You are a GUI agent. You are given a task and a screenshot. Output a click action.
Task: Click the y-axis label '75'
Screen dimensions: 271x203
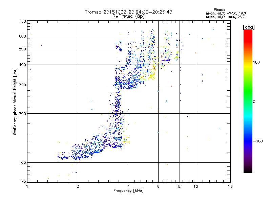tap(24, 181)
